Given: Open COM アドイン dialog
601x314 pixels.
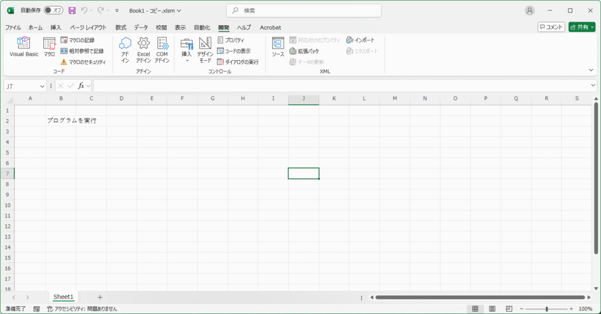Looking at the screenshot, I should [x=162, y=49].
